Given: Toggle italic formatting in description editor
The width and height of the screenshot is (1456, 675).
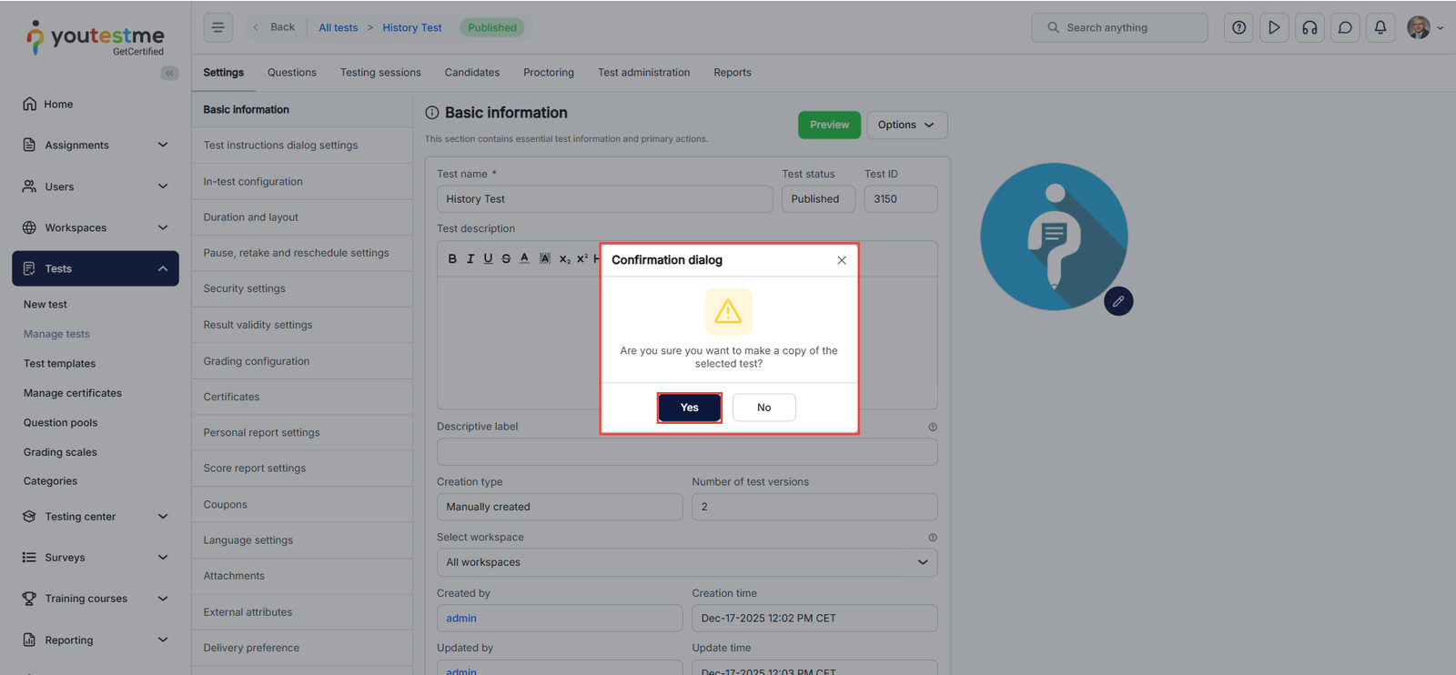Looking at the screenshot, I should pos(470,259).
